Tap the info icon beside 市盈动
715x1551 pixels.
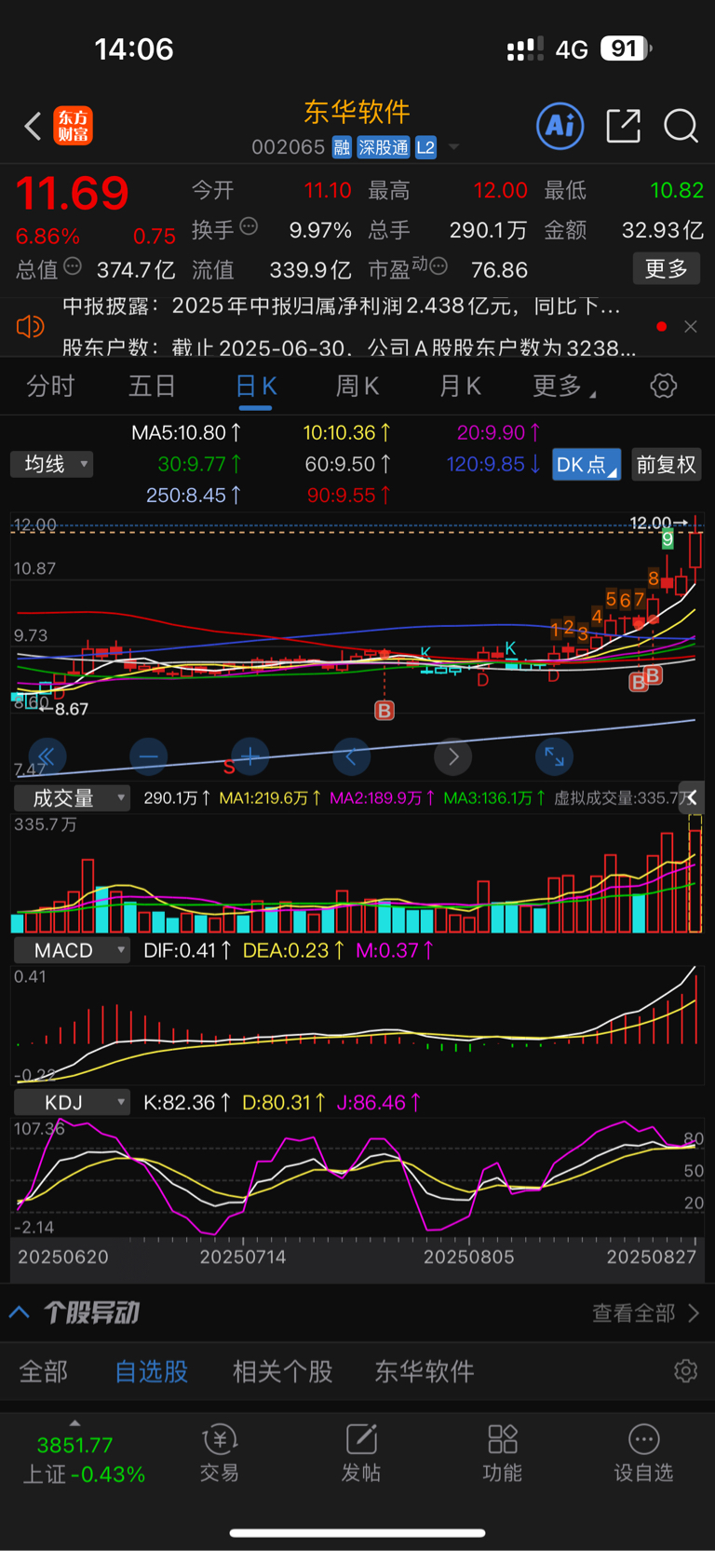[x=438, y=266]
